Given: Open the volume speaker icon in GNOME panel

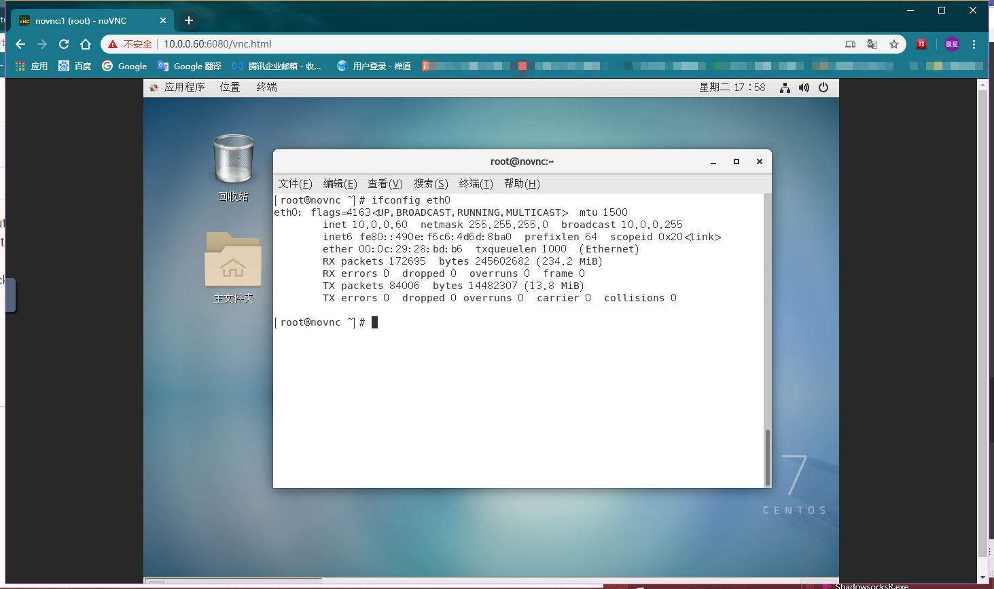Looking at the screenshot, I should point(804,88).
